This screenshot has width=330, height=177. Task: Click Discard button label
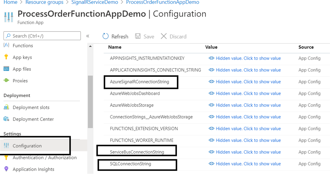click(x=178, y=37)
